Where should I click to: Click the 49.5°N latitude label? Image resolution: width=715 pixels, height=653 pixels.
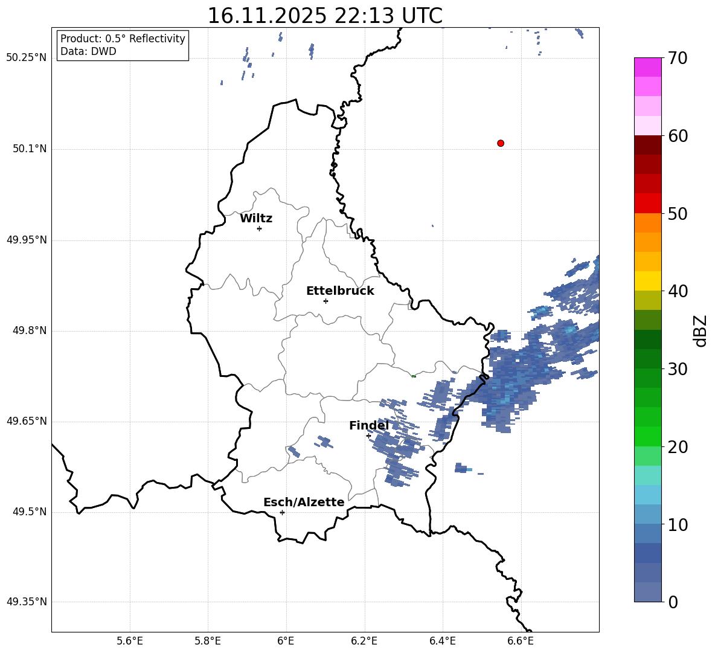click(29, 512)
